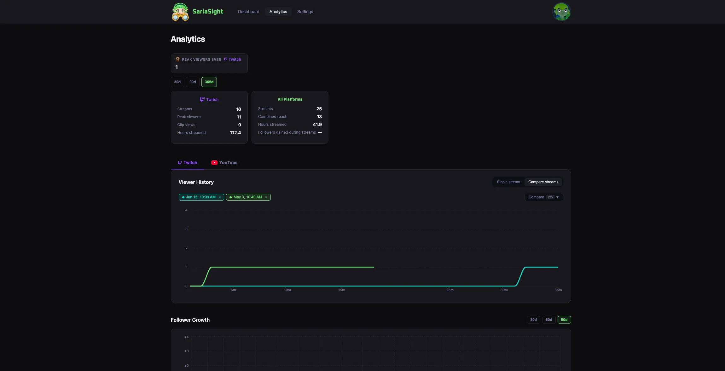Select the 30d stats range
725x371 pixels.
[177, 82]
